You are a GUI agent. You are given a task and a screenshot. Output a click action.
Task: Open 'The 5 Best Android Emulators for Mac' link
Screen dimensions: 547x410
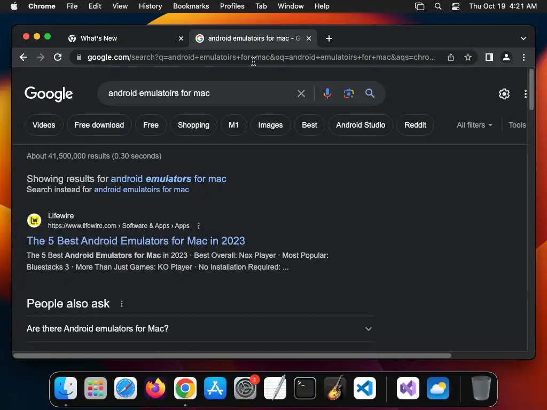pos(136,241)
